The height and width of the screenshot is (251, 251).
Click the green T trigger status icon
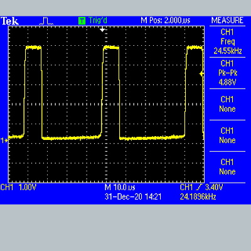[82, 21]
